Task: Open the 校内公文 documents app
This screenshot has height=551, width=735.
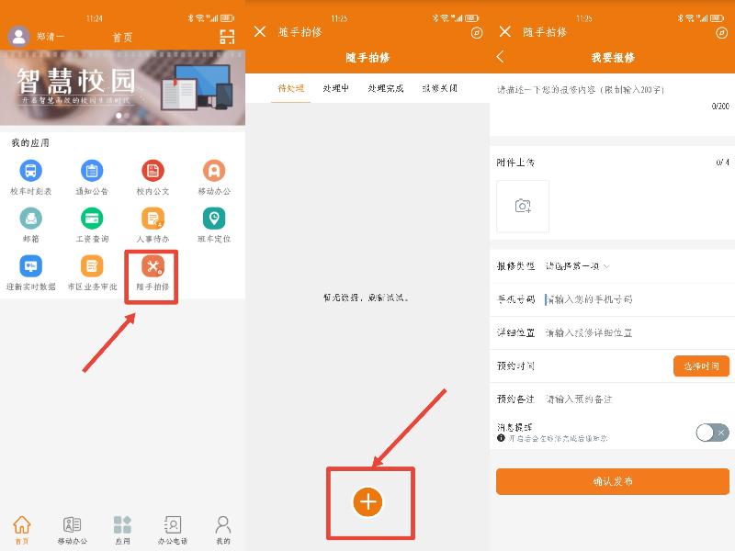Action: (153, 172)
